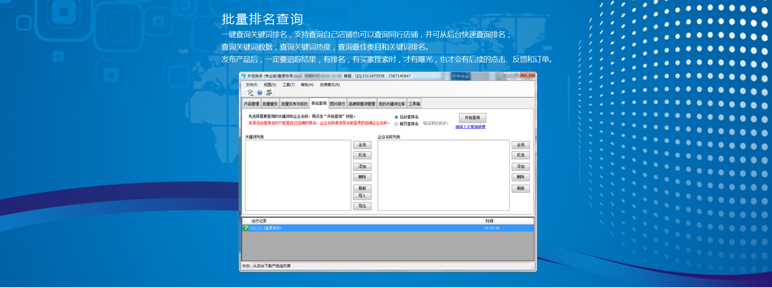
Task: Switch to the 排名查询 tab
Action: point(319,104)
